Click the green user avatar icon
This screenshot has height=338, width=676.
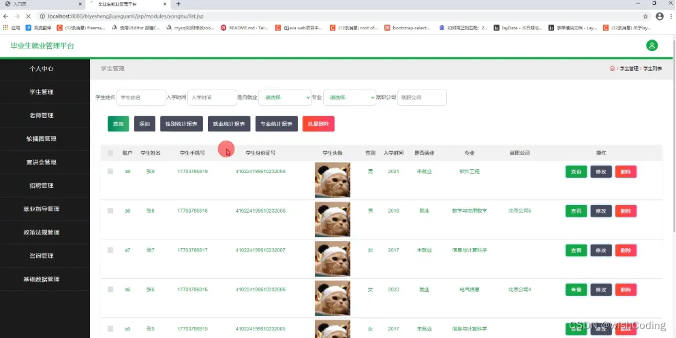(652, 45)
